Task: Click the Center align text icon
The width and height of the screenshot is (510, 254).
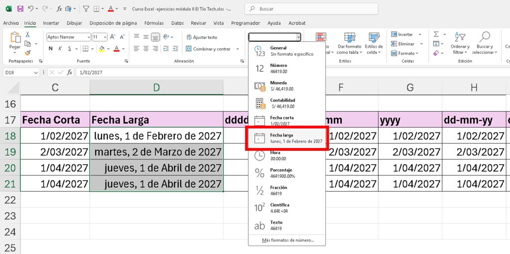Action: [x=145, y=49]
